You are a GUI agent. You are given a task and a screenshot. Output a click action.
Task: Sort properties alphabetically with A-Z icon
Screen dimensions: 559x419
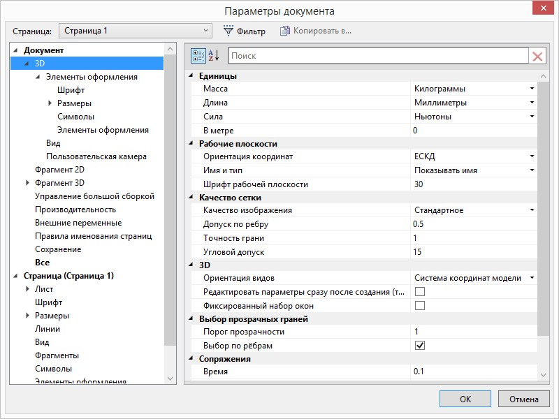click(215, 56)
